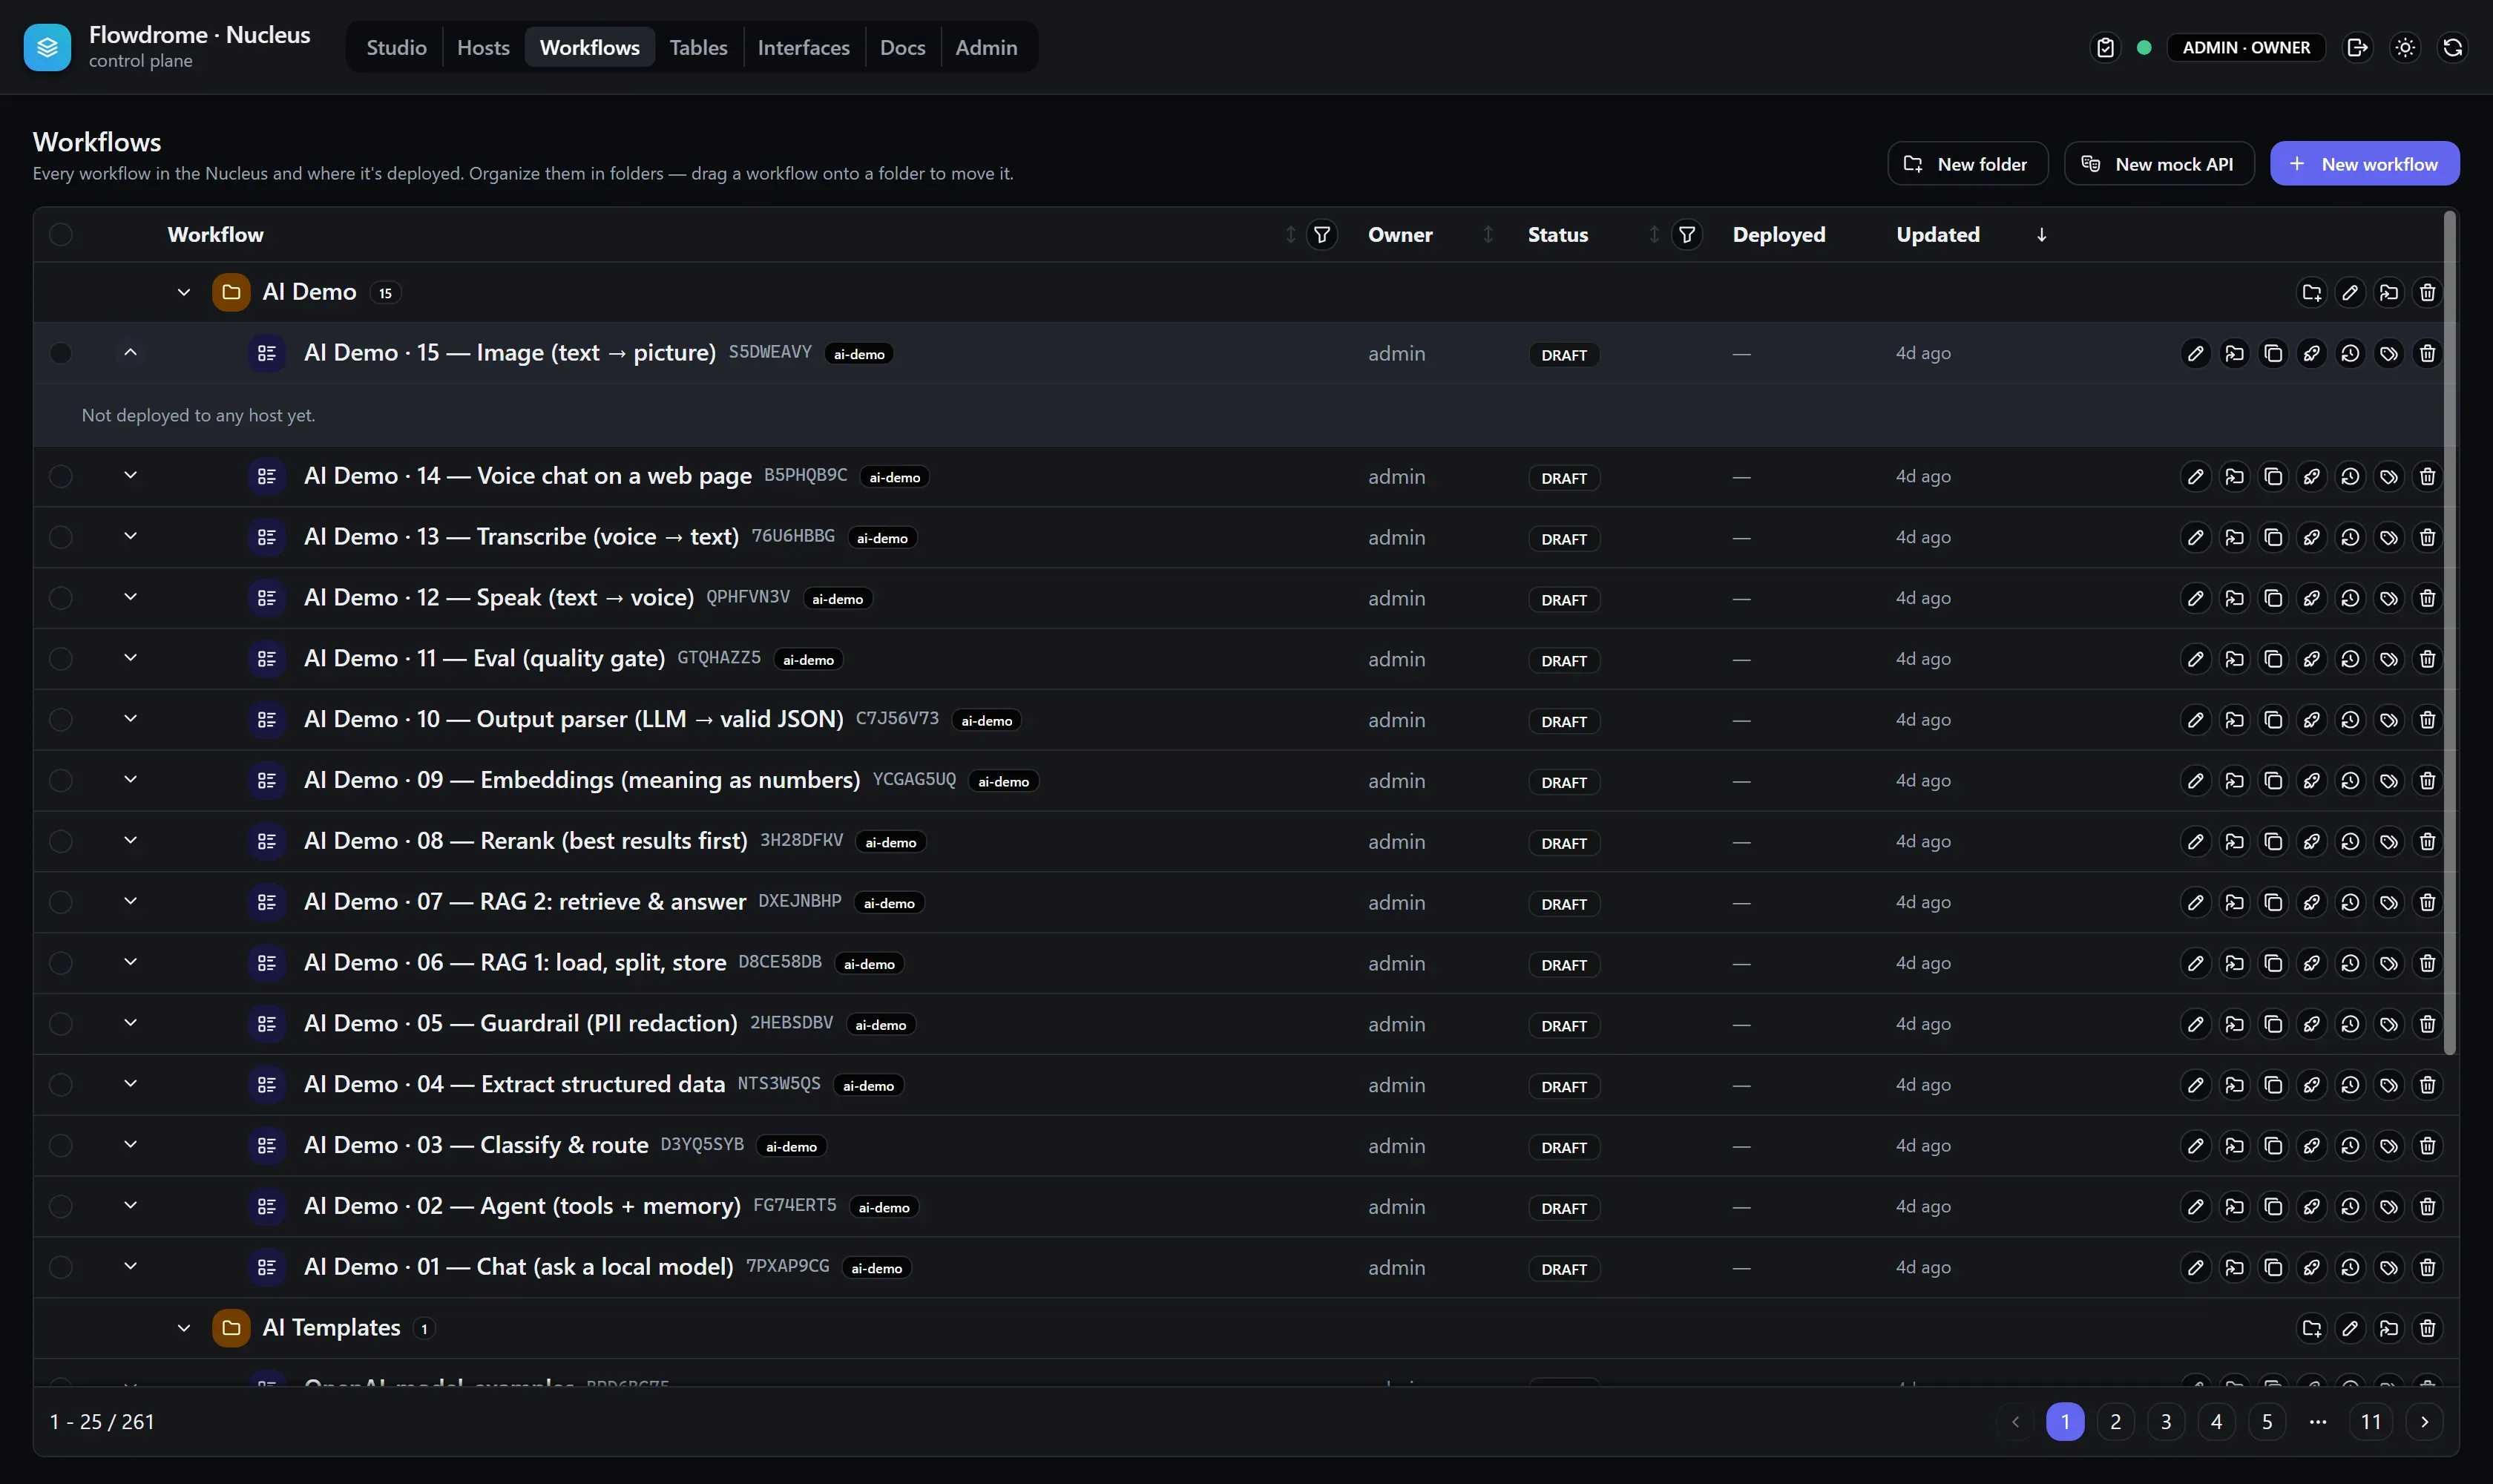Expand details for AI Demo 14 Voice chat
This screenshot has height=1484, width=2493.
[130, 475]
